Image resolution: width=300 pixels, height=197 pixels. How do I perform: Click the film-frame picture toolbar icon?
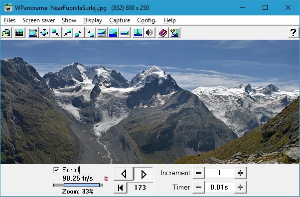coord(33,33)
